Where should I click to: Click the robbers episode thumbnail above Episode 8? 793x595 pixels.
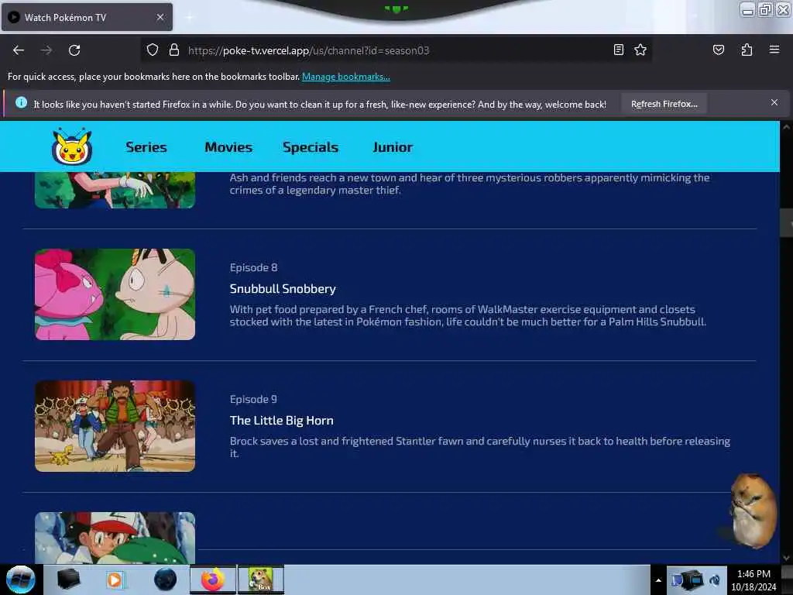(115, 190)
